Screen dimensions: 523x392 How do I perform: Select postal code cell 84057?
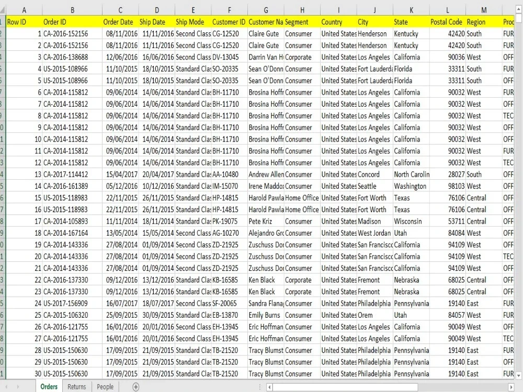(x=448, y=315)
